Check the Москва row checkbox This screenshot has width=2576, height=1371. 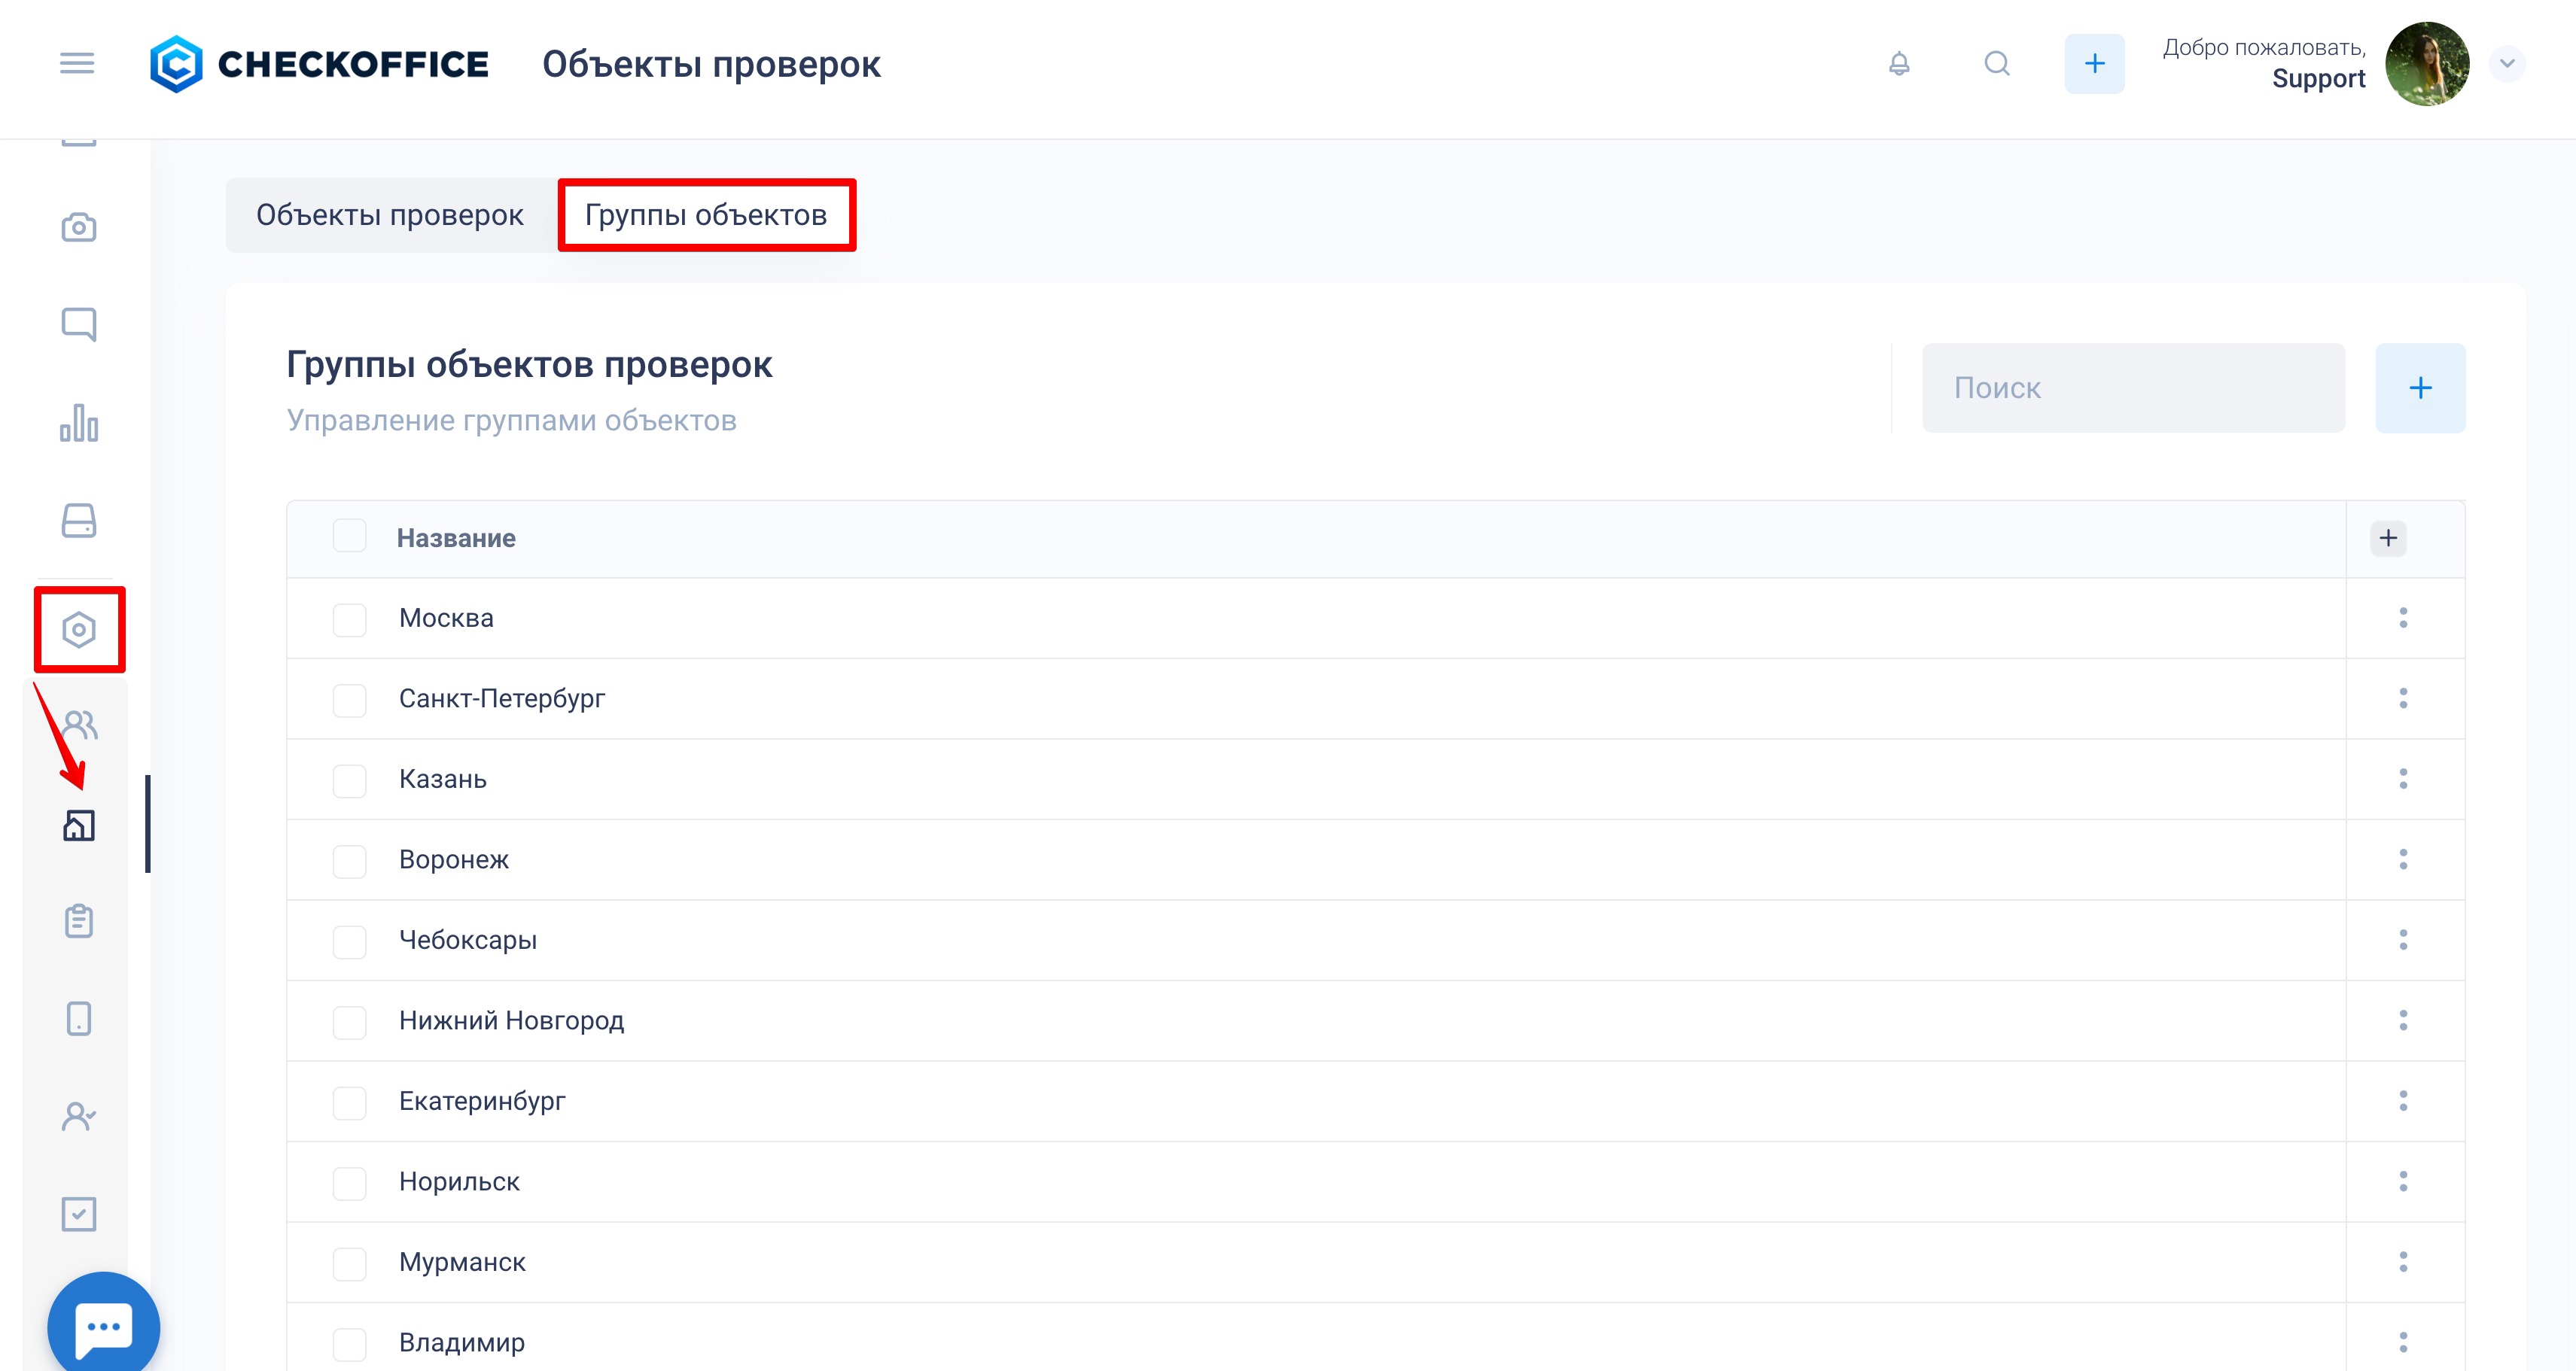click(x=350, y=619)
